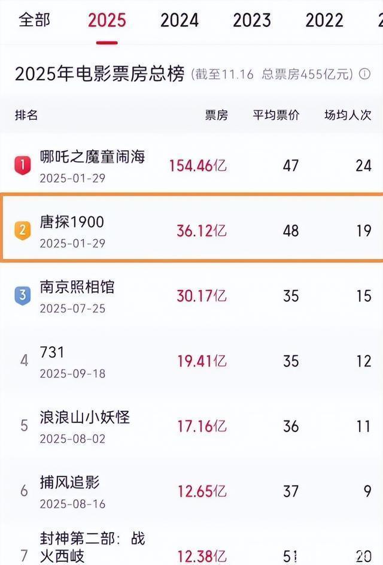The image size is (383, 565).
Task: Click the blue rank 3 badge
Action: click(22, 295)
